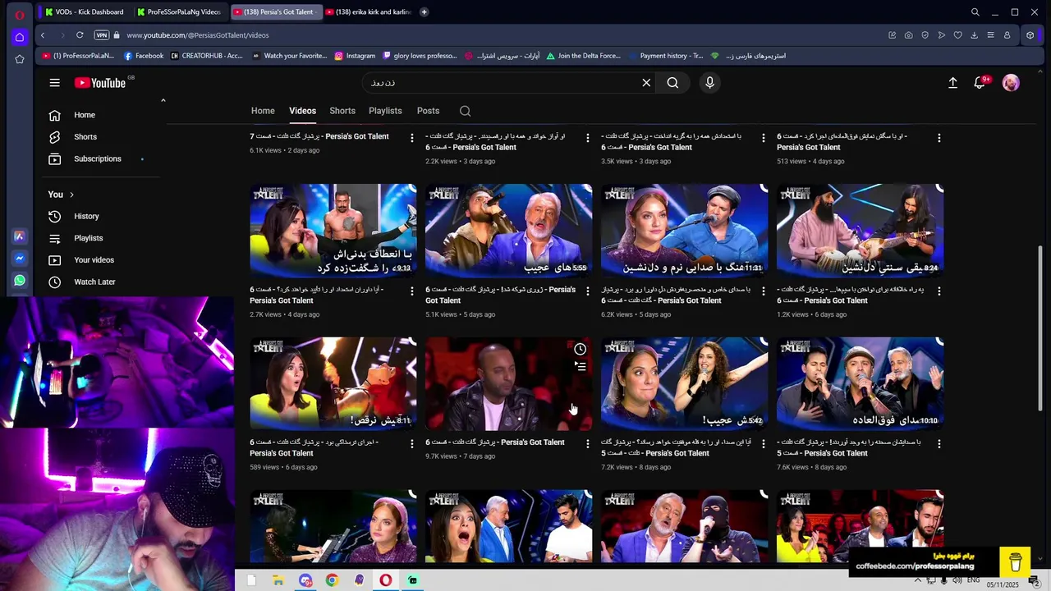Add hovered video to queue
Image resolution: width=1051 pixels, height=591 pixels.
580,366
